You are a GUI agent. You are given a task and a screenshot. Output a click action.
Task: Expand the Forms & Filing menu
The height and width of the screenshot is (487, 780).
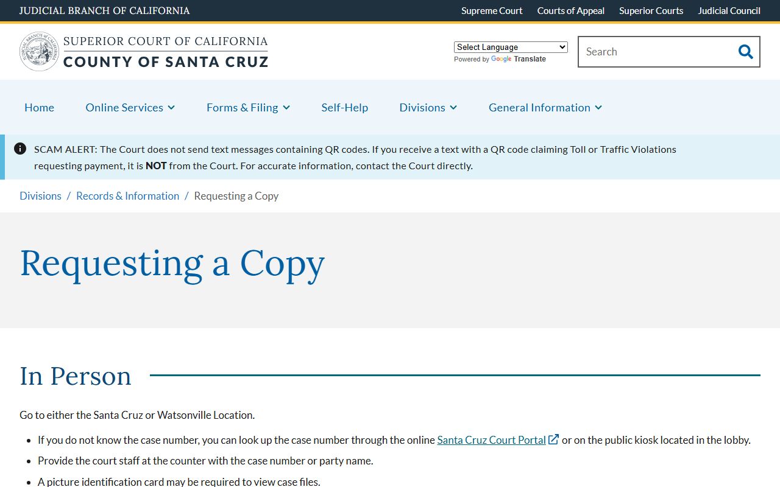point(248,107)
